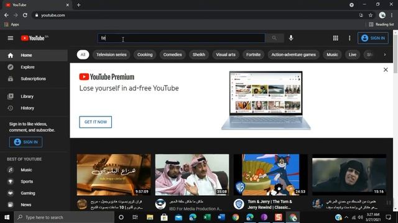
Task: Open Subscriptions in sidebar
Action: coord(34,79)
